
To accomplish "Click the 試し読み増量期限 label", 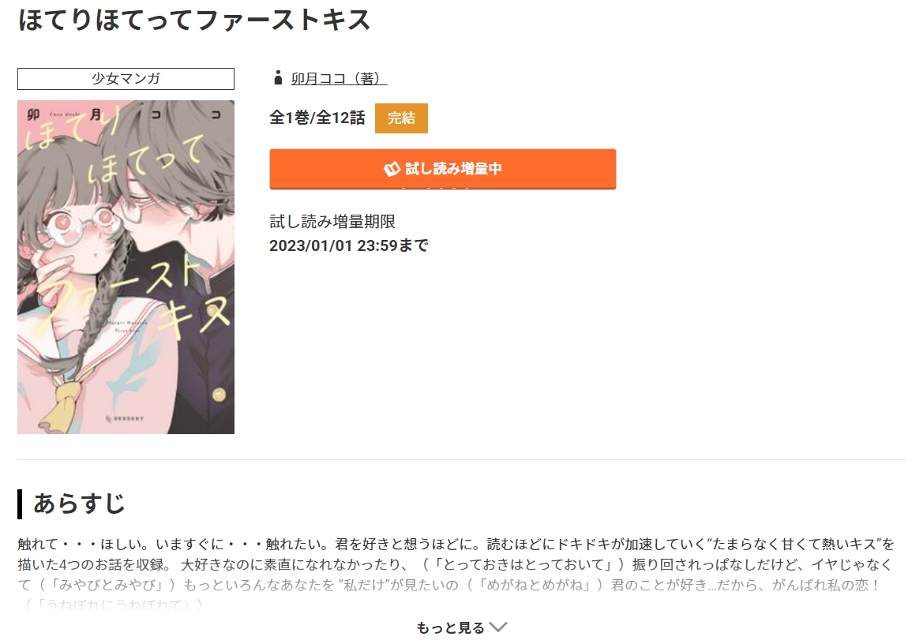I will pos(332,222).
